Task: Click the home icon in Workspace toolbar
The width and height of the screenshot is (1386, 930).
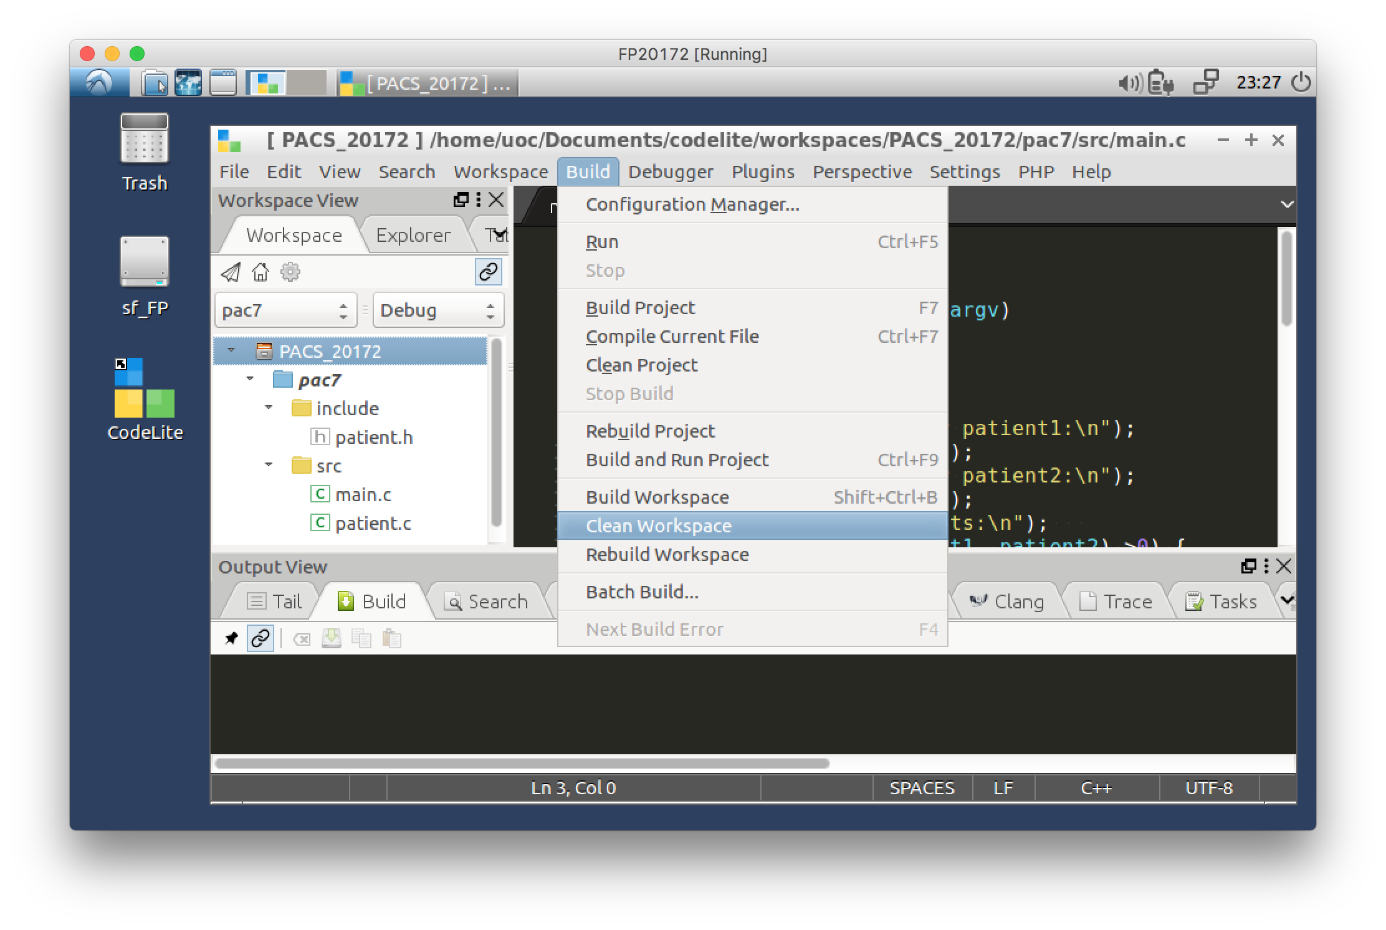Action: [260, 272]
